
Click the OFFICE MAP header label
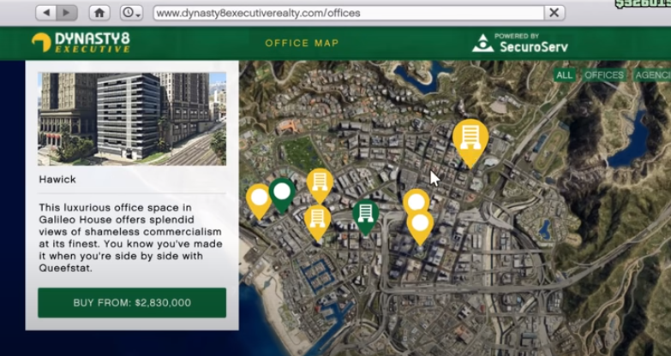point(302,43)
